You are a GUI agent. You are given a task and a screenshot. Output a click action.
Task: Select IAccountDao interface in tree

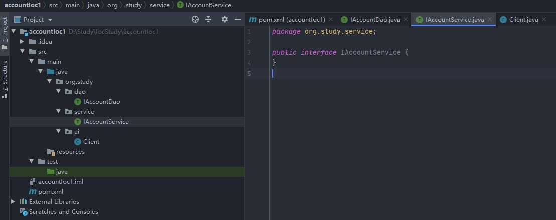(102, 102)
